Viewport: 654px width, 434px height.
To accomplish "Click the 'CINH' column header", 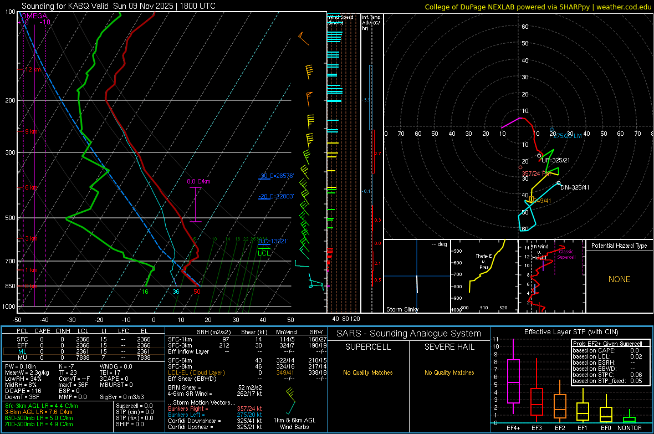I will tap(63, 331).
